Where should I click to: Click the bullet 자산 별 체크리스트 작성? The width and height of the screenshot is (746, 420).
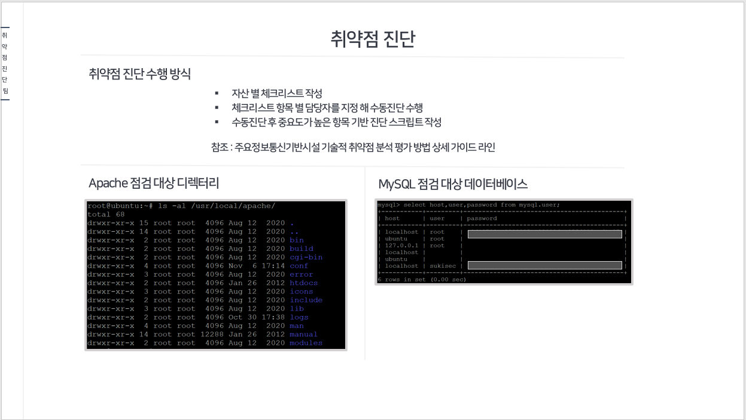(277, 93)
